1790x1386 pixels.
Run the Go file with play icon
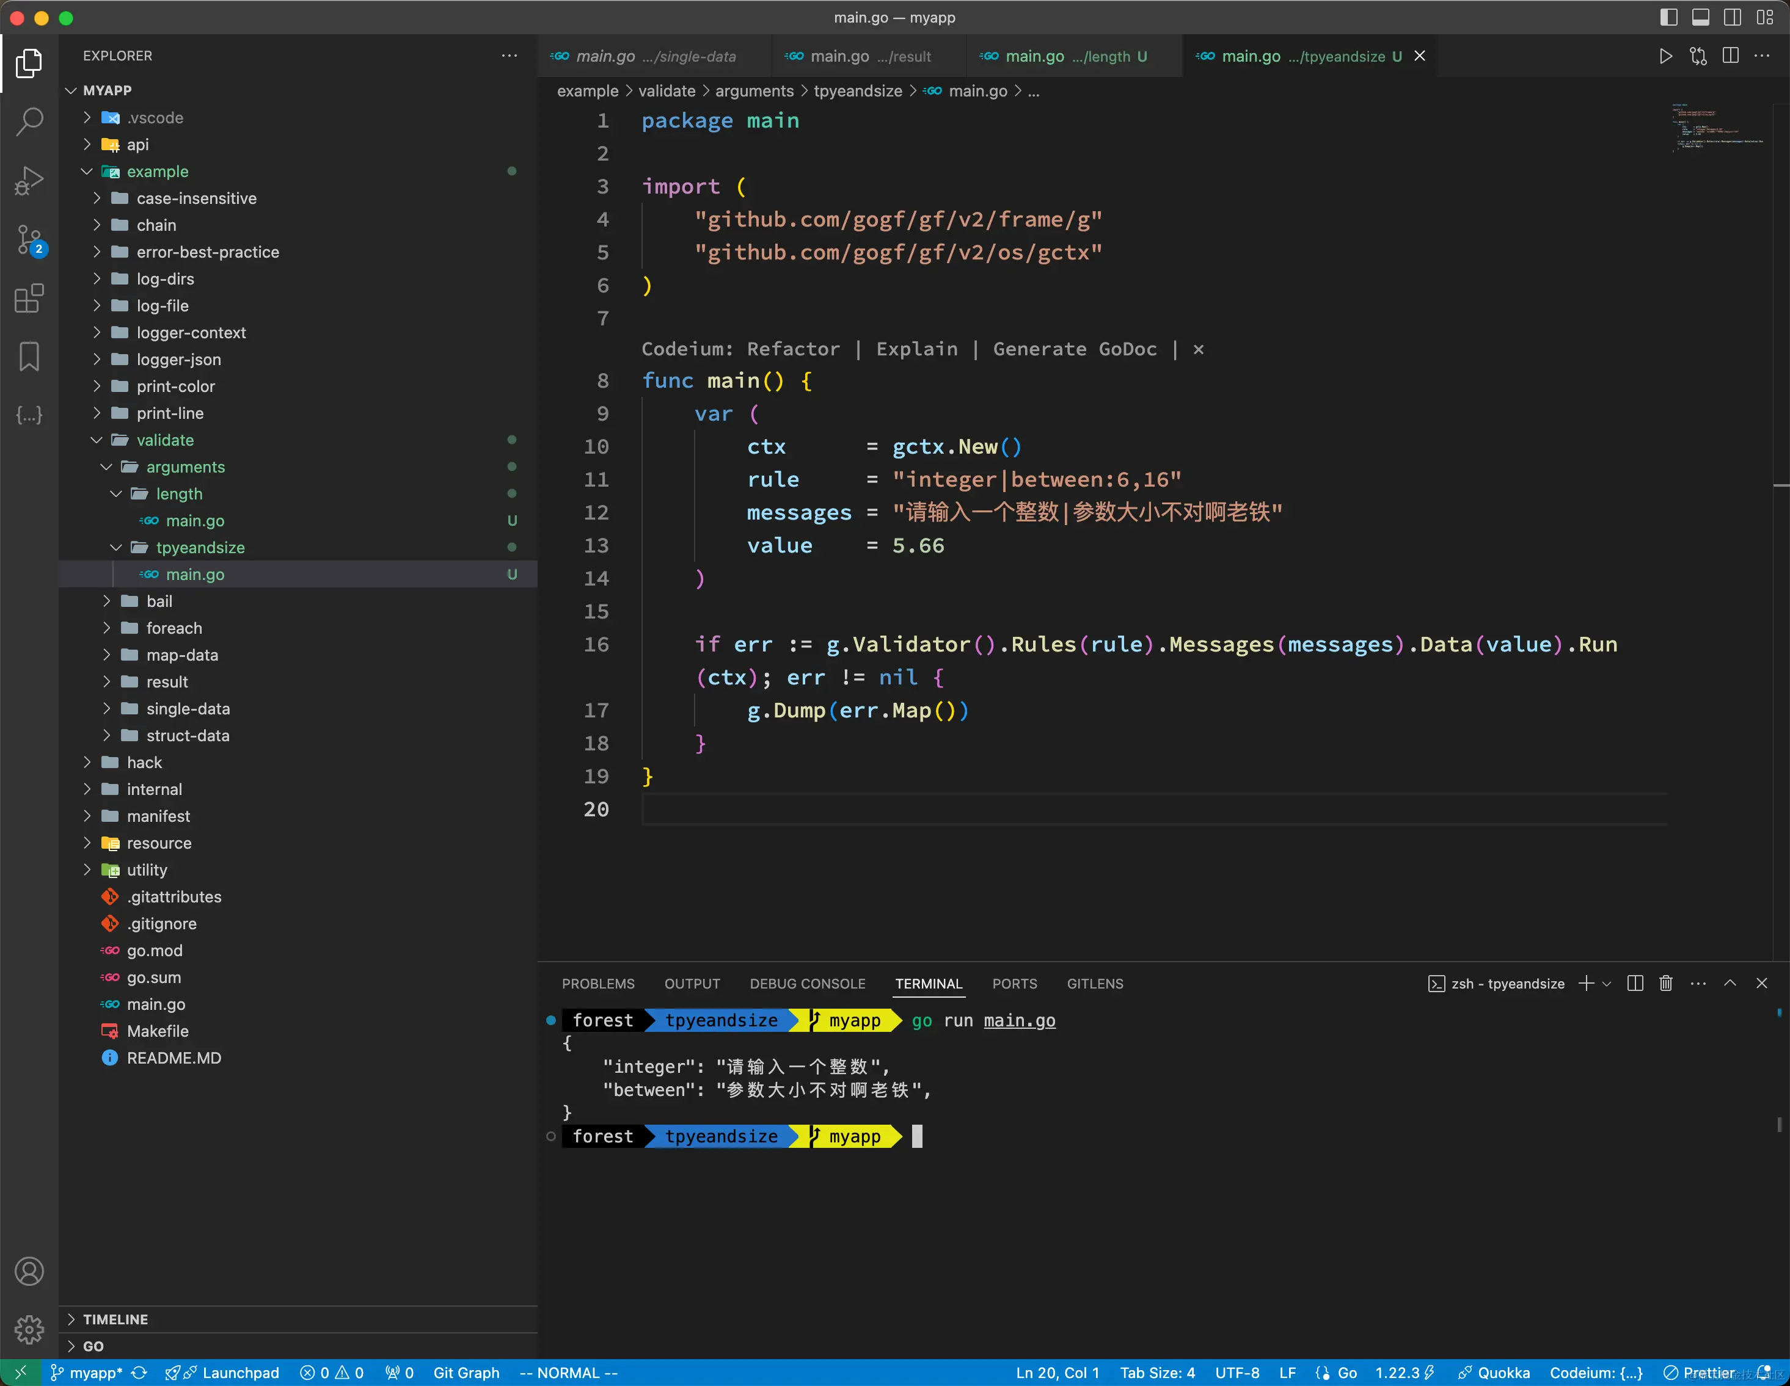pos(1665,57)
